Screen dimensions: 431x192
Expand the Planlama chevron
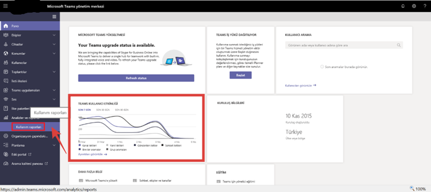click(x=54, y=145)
